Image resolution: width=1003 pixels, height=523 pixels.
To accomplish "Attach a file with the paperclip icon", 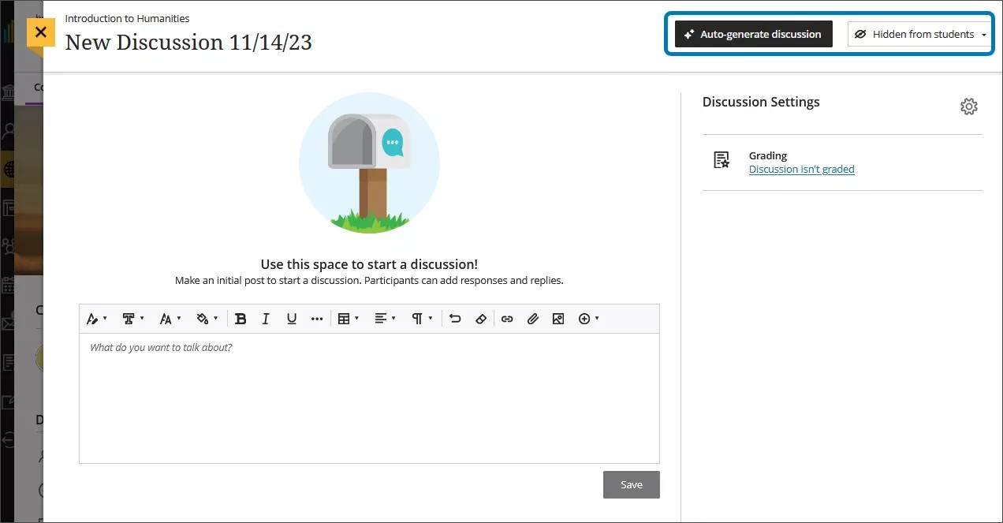I will click(x=532, y=318).
